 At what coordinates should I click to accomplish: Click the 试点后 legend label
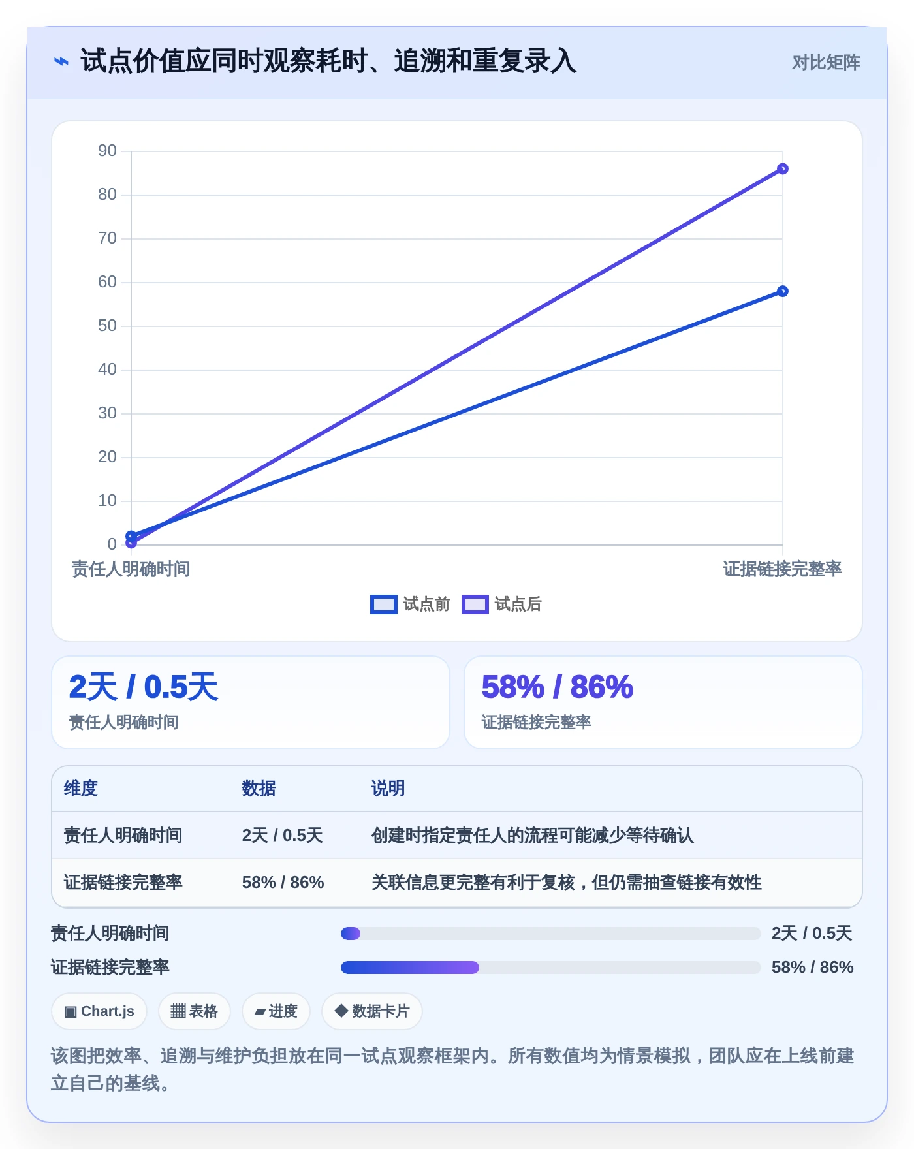[x=518, y=605]
